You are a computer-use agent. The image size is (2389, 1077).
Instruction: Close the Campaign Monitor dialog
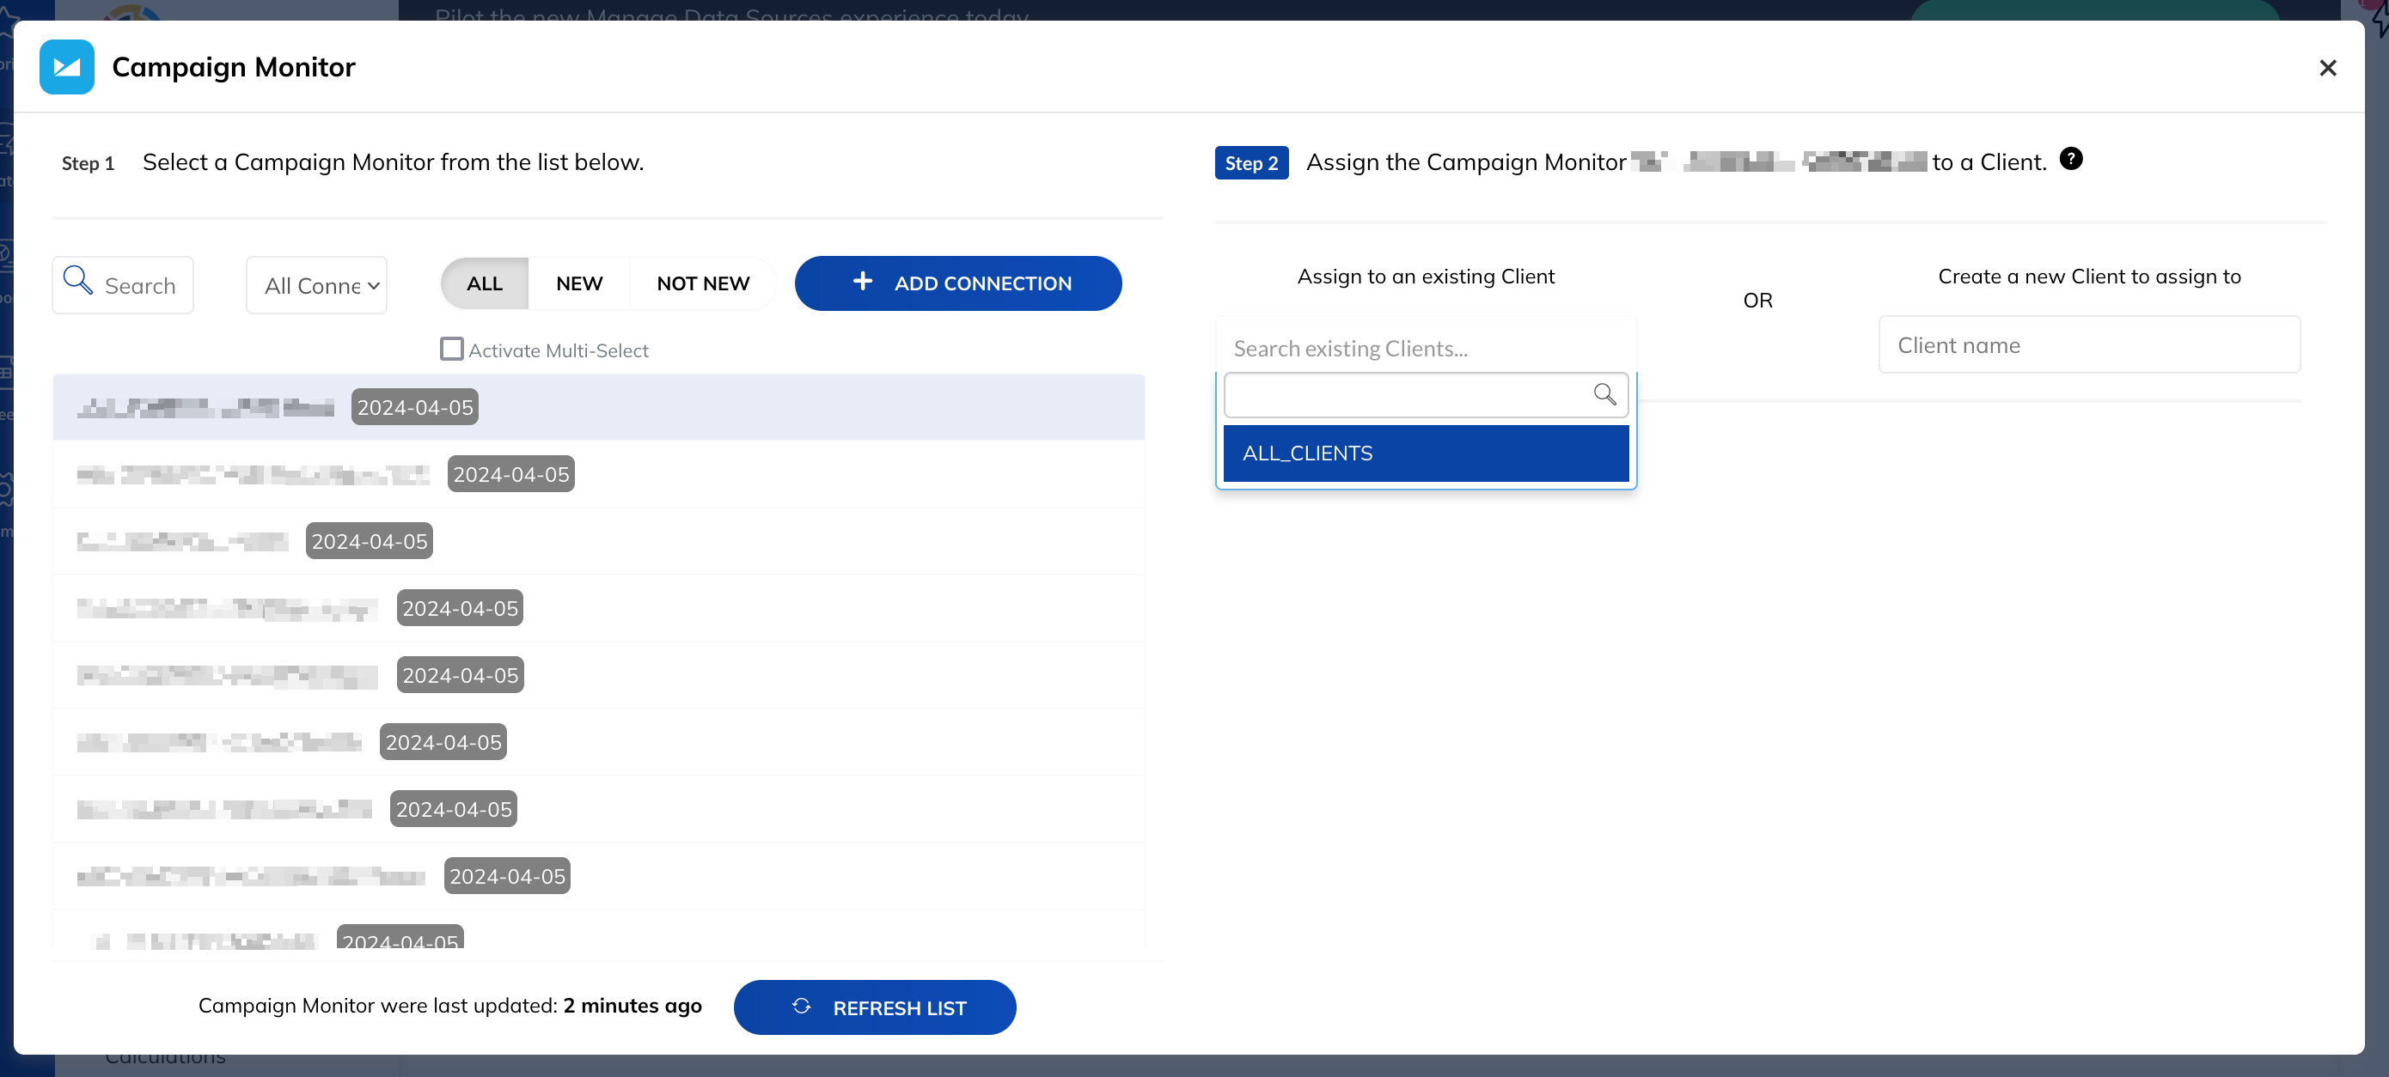click(2327, 68)
